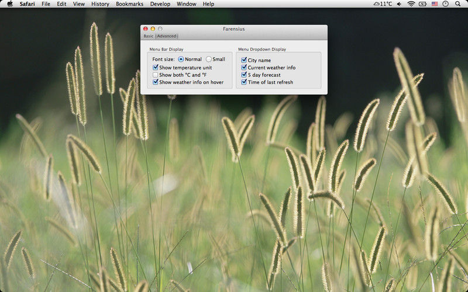The height and width of the screenshot is (292, 468).
Task: Open Spotlight search magnifier
Action: (457, 4)
